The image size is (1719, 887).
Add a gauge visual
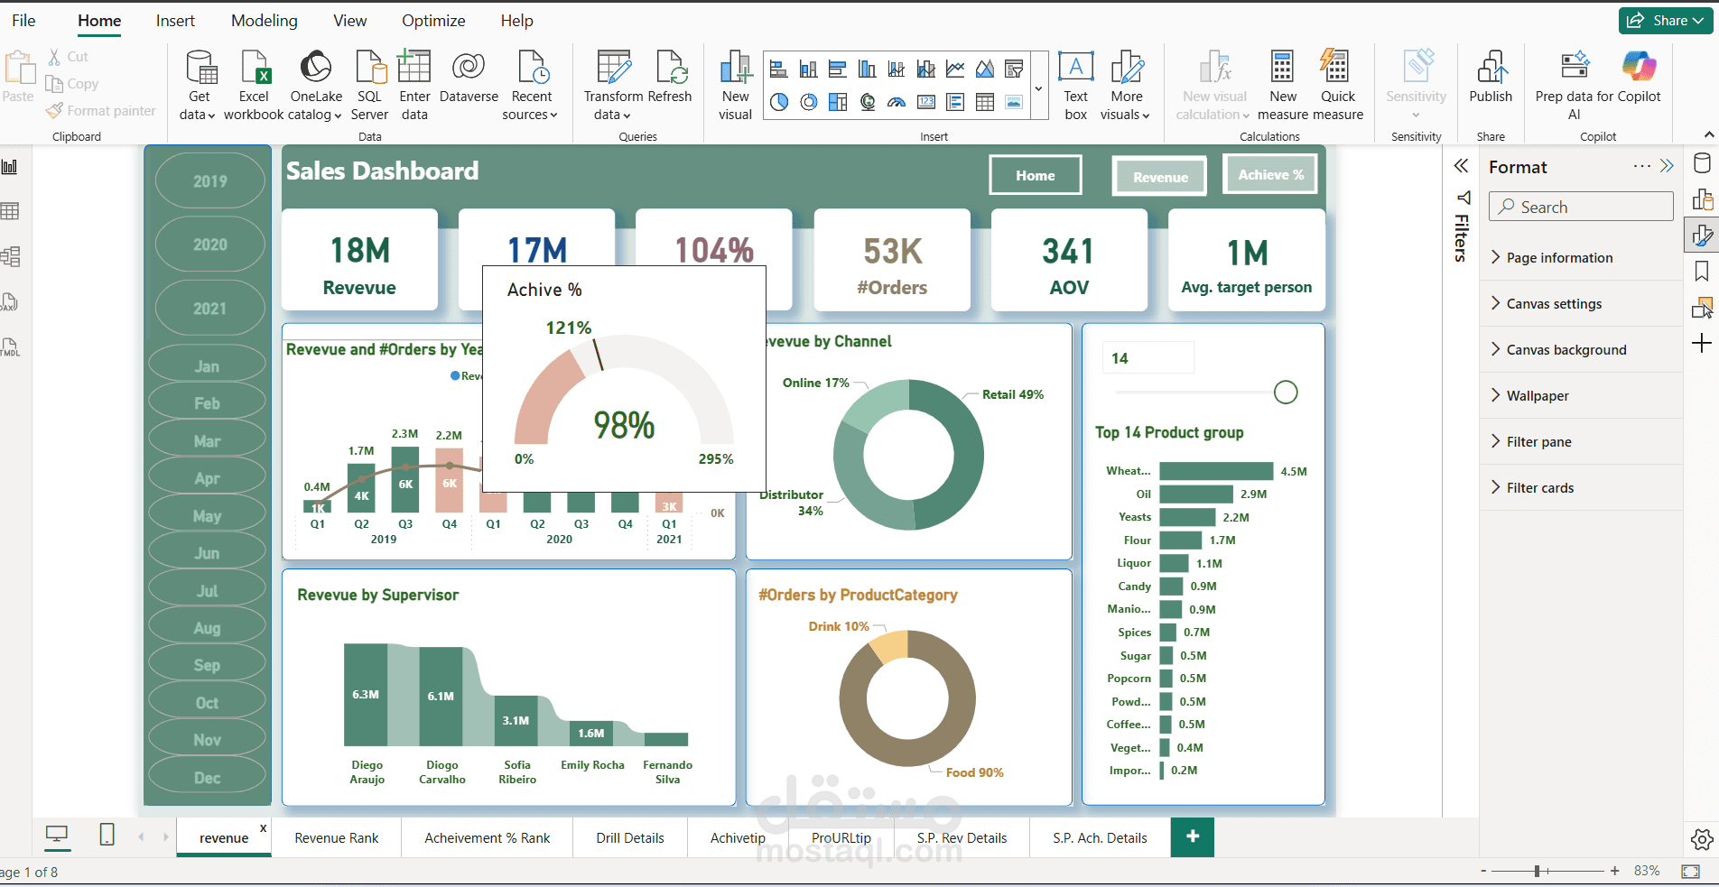[897, 102]
